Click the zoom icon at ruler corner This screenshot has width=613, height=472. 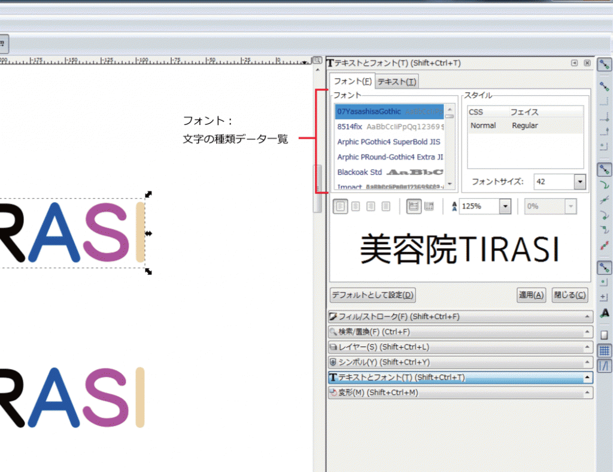[317, 60]
